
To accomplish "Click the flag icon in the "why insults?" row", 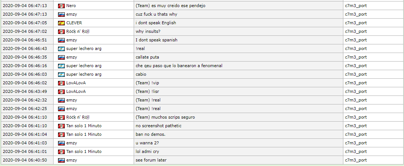I will pos(61,32).
